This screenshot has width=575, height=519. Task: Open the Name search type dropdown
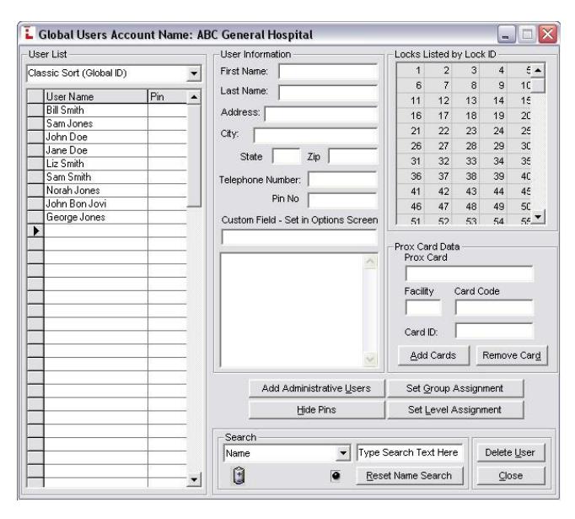click(x=343, y=453)
